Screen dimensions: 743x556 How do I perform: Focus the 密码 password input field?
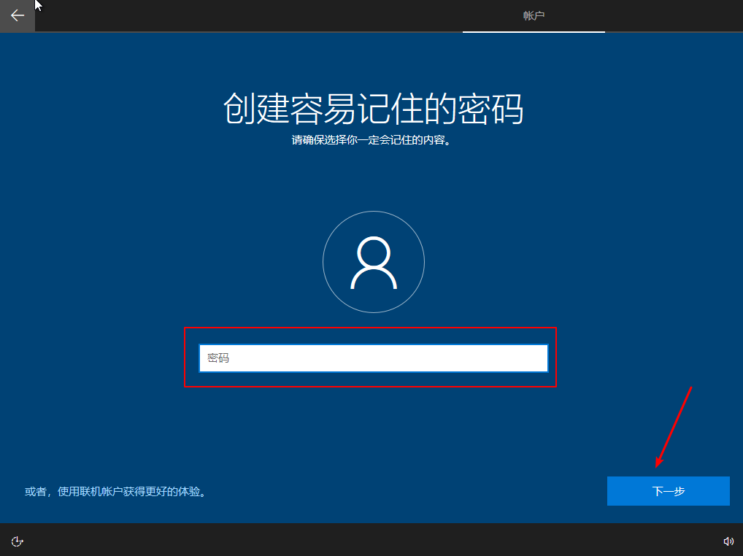[373, 358]
